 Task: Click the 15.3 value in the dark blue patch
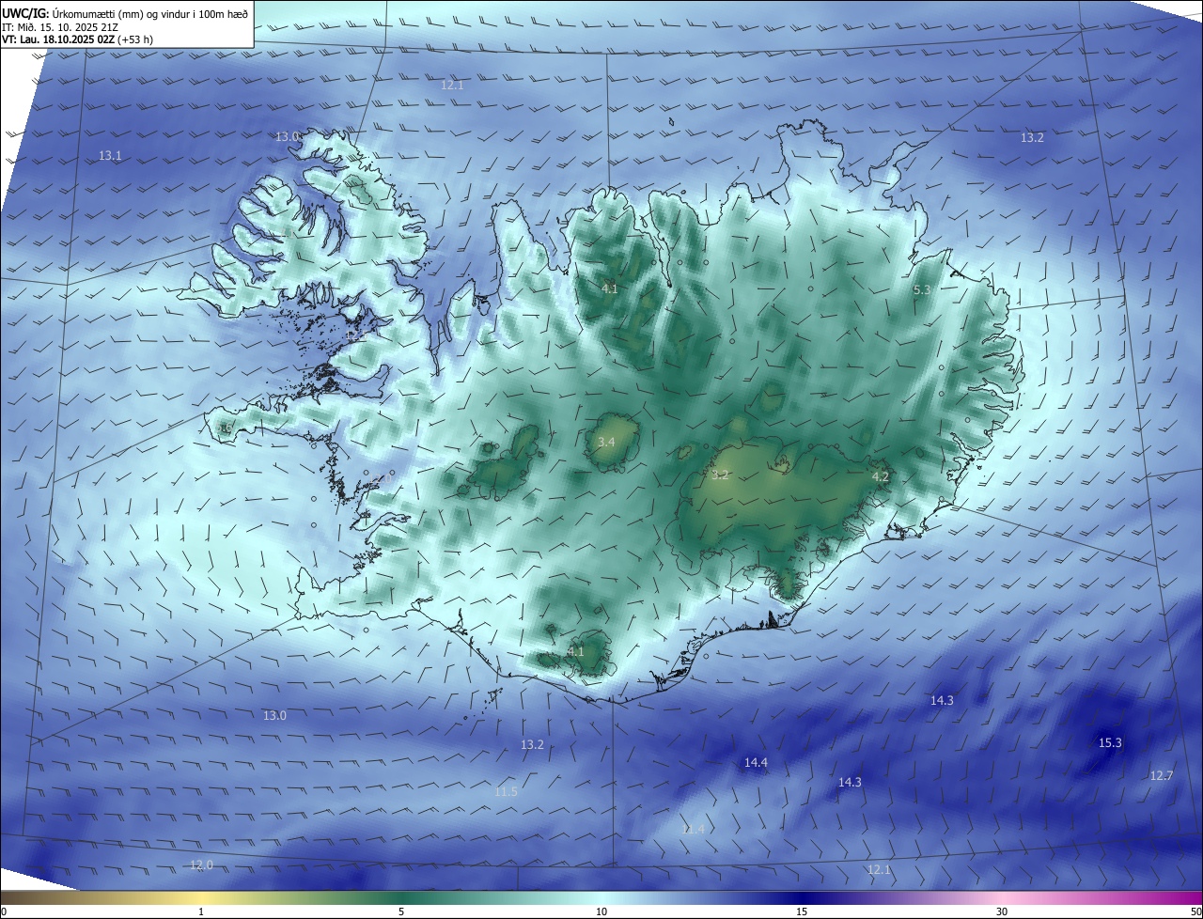point(1110,743)
